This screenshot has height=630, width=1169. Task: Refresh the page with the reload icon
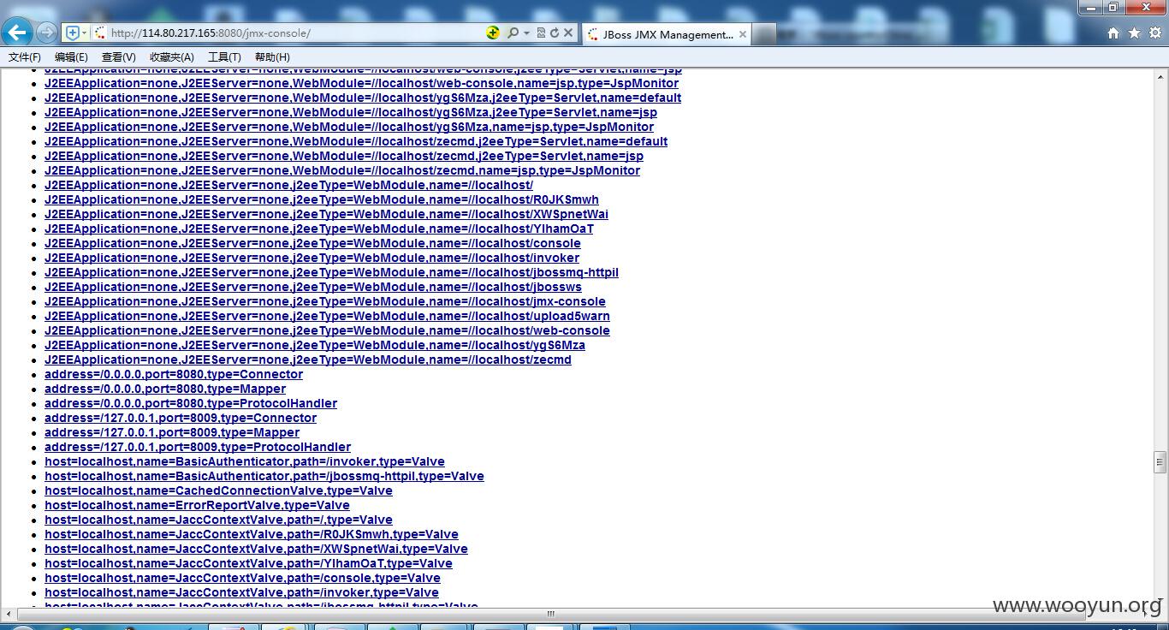(555, 33)
